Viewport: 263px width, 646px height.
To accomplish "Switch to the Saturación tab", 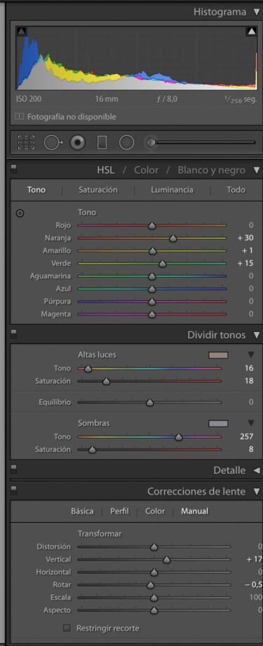I will coord(97,190).
